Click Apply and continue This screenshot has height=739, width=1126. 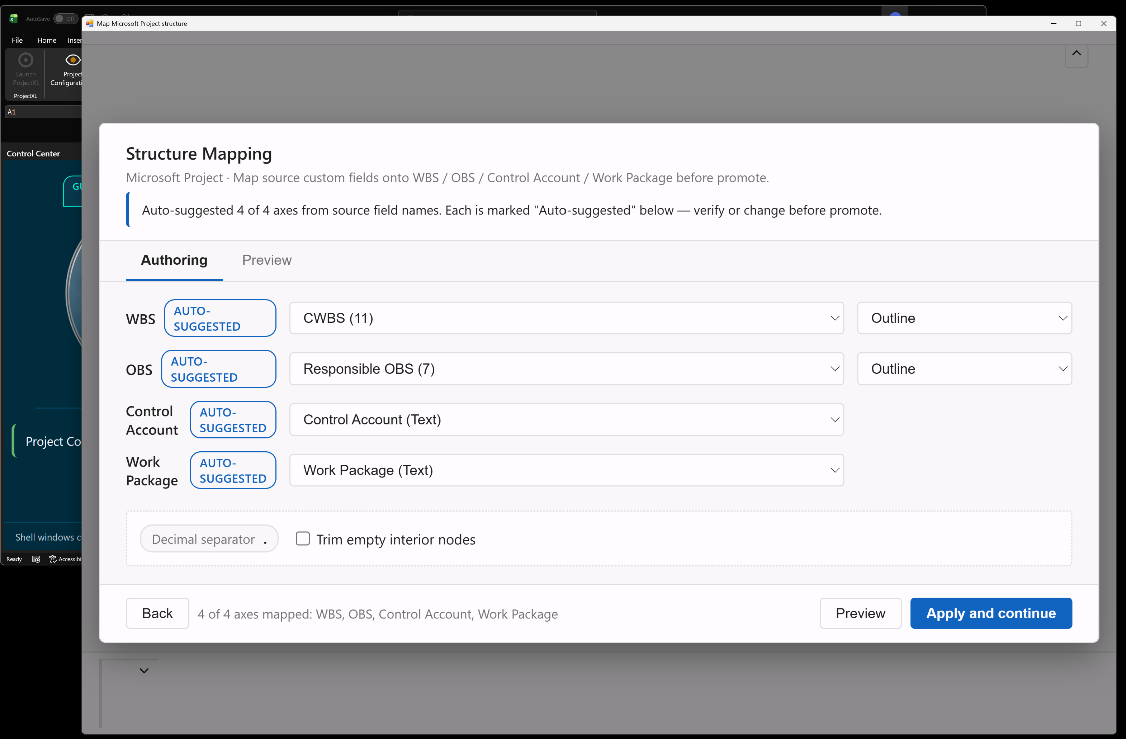[991, 613]
